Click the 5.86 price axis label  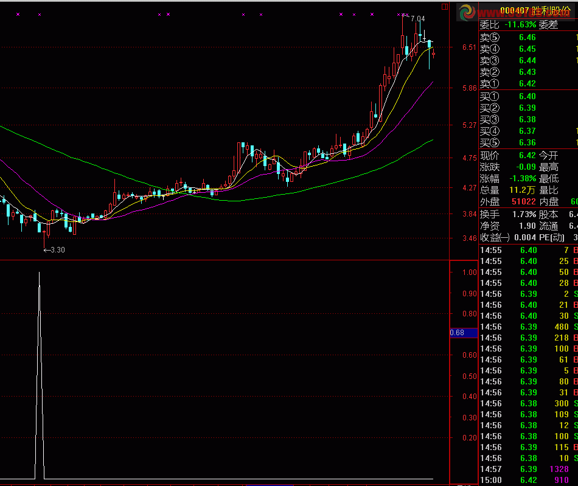pyautogui.click(x=470, y=88)
